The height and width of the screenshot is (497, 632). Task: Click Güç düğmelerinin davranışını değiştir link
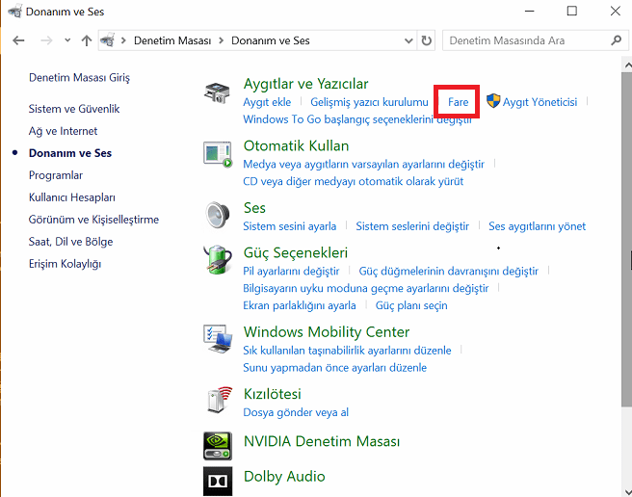(448, 272)
